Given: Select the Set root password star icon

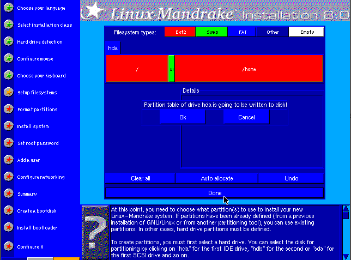Looking at the screenshot, I should pos(8,143).
